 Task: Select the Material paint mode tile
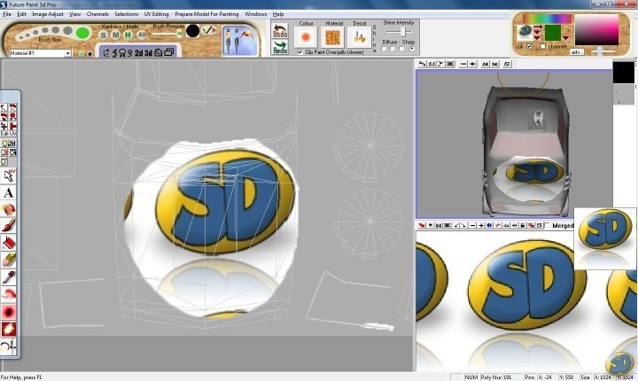click(333, 37)
